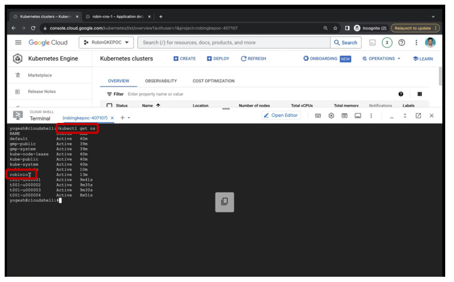Sort clusters by Name column

[151, 105]
